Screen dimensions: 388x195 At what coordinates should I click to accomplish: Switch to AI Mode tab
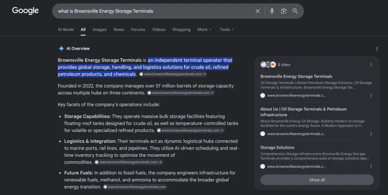click(66, 29)
